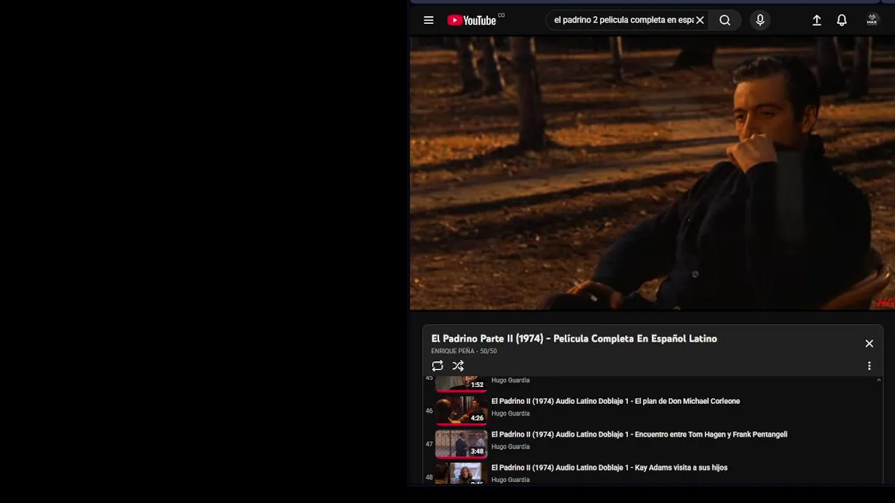Open ENRIQUE PEÑA channel link
Viewport: 895px width, 503px height.
[x=452, y=351]
